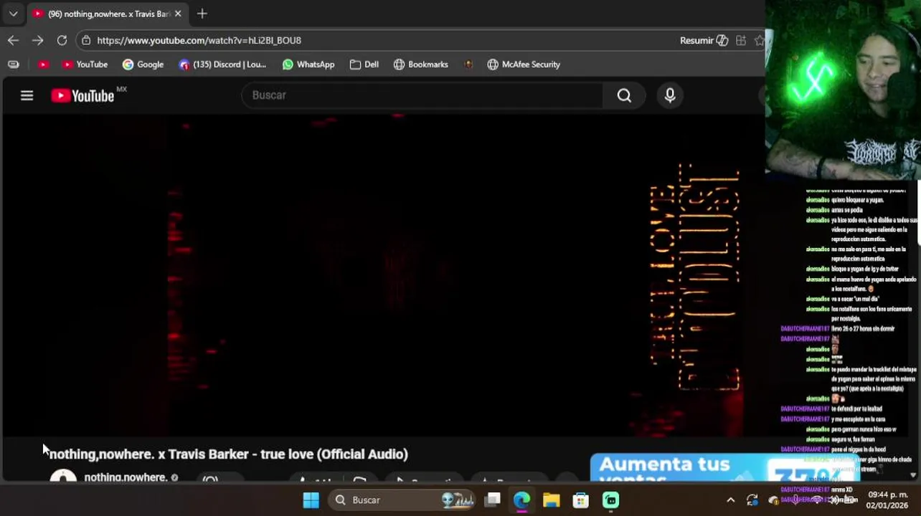Go back with the browser back arrow
Image resolution: width=921 pixels, height=516 pixels.
(13, 40)
